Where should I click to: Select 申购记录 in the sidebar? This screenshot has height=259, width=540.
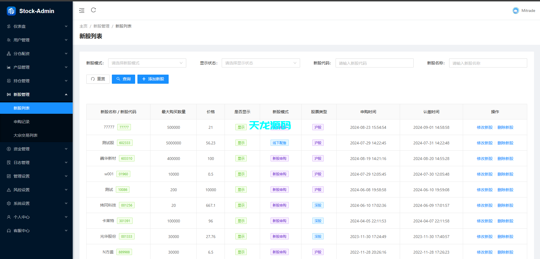click(x=22, y=122)
